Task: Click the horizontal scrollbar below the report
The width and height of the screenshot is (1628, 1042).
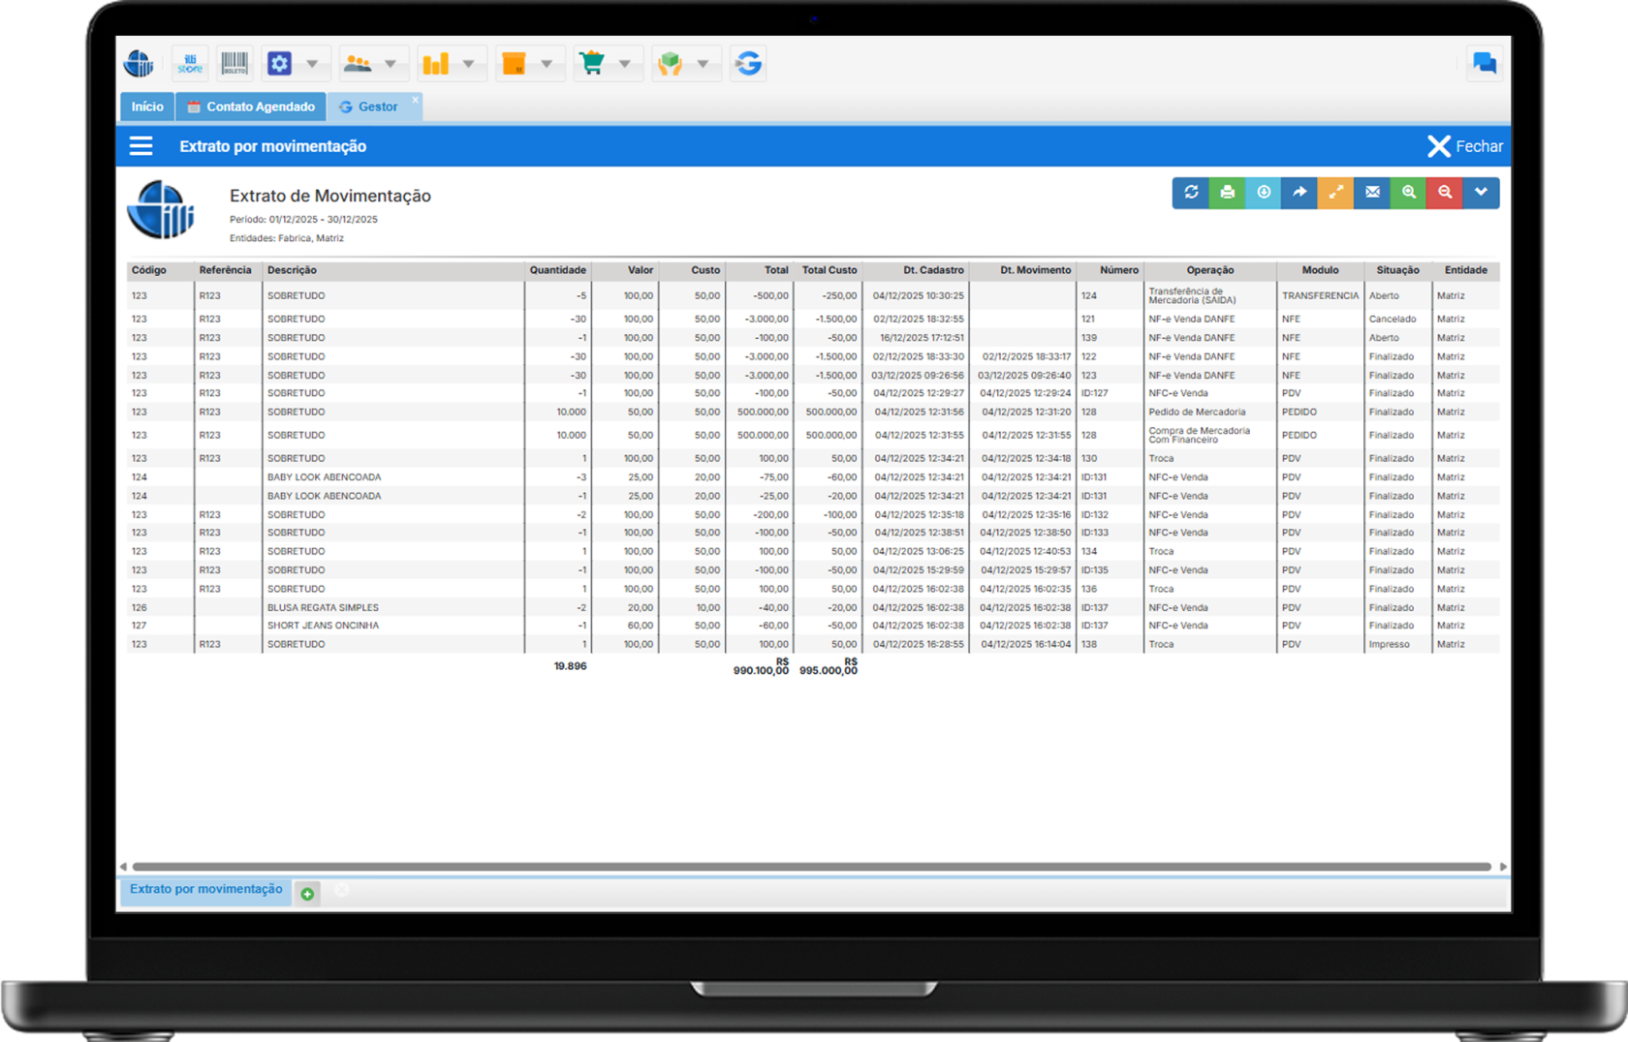Action: tap(811, 867)
